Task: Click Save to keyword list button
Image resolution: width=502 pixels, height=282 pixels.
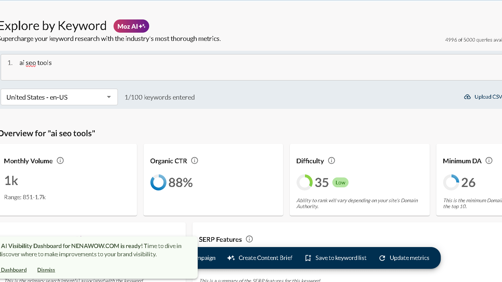Action: pos(336,258)
